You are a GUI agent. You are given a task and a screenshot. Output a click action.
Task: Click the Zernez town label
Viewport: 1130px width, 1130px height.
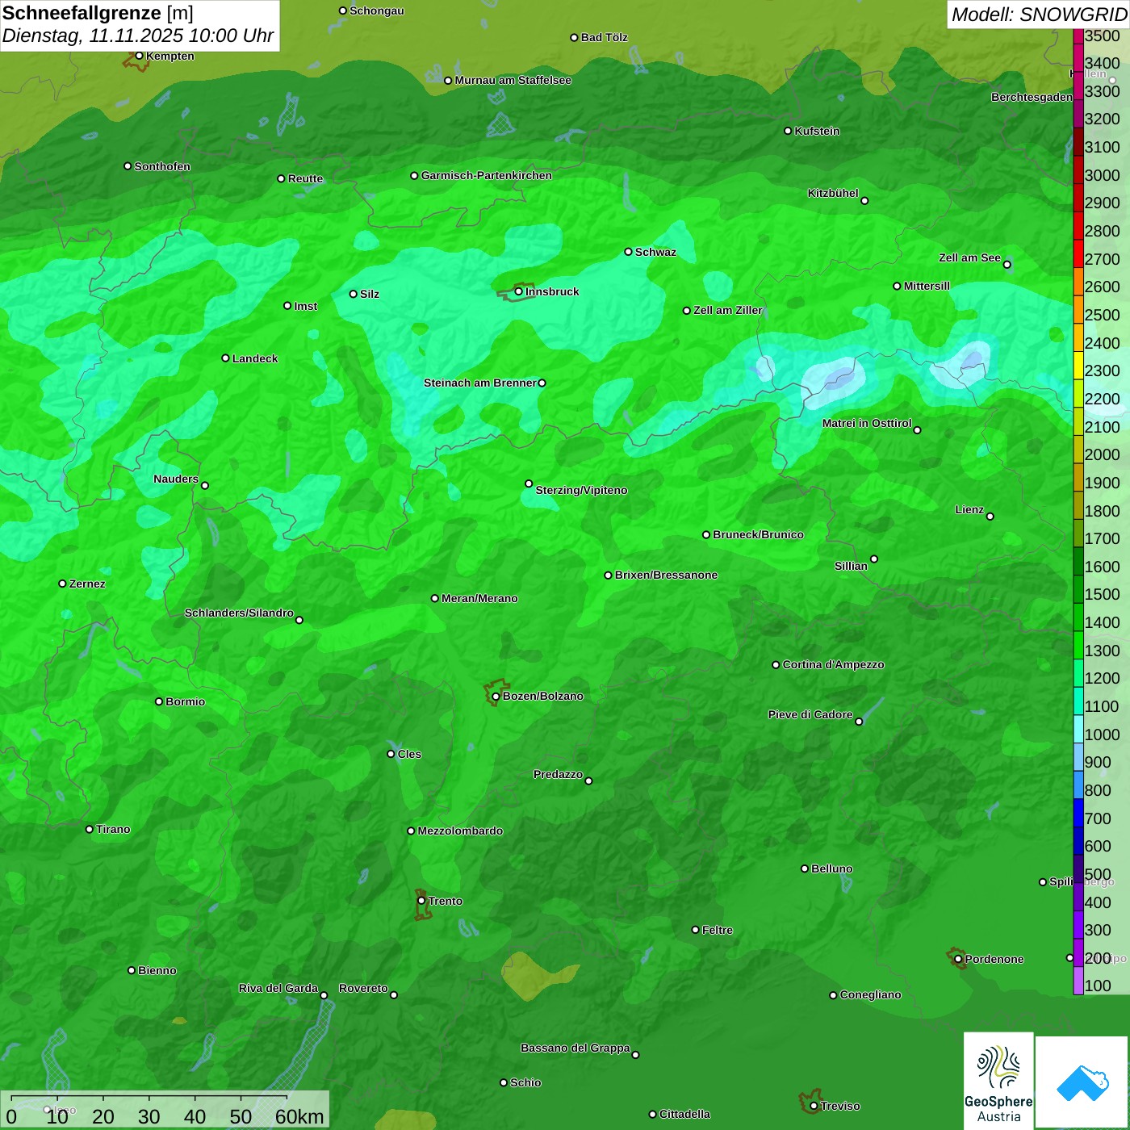87,584
